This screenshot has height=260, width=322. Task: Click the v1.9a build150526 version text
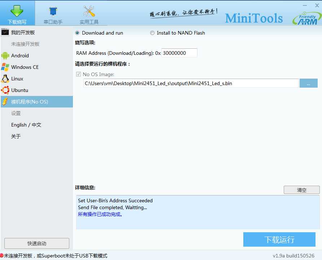point(293,256)
